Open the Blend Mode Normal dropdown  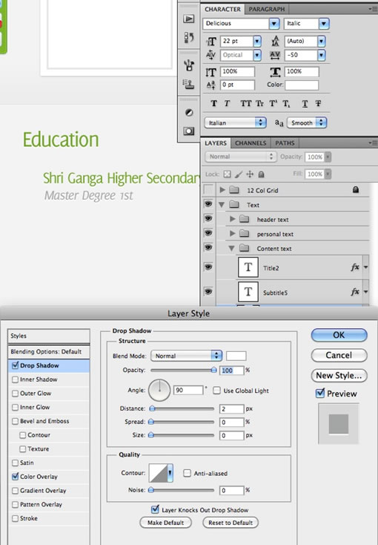(186, 356)
